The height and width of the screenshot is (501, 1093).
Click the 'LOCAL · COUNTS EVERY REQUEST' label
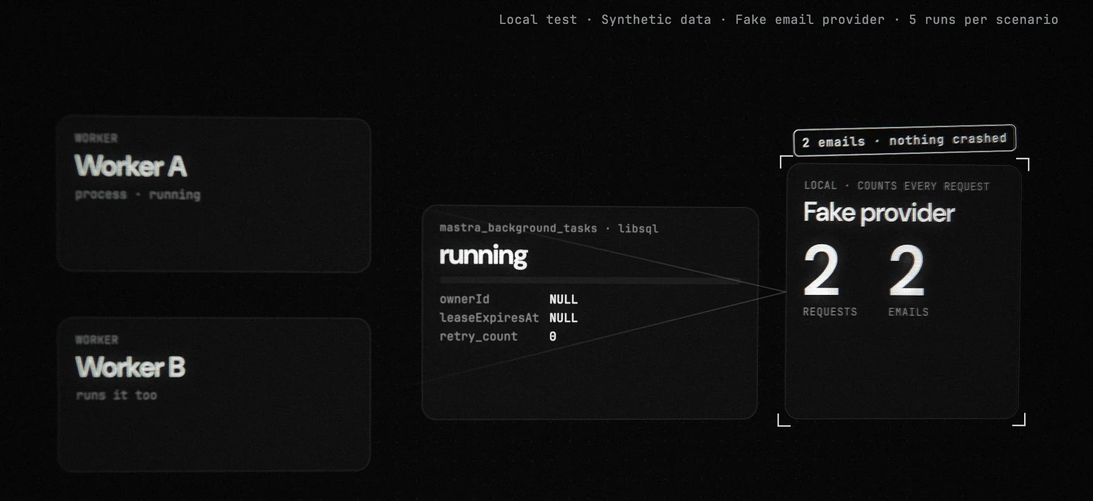pos(897,186)
